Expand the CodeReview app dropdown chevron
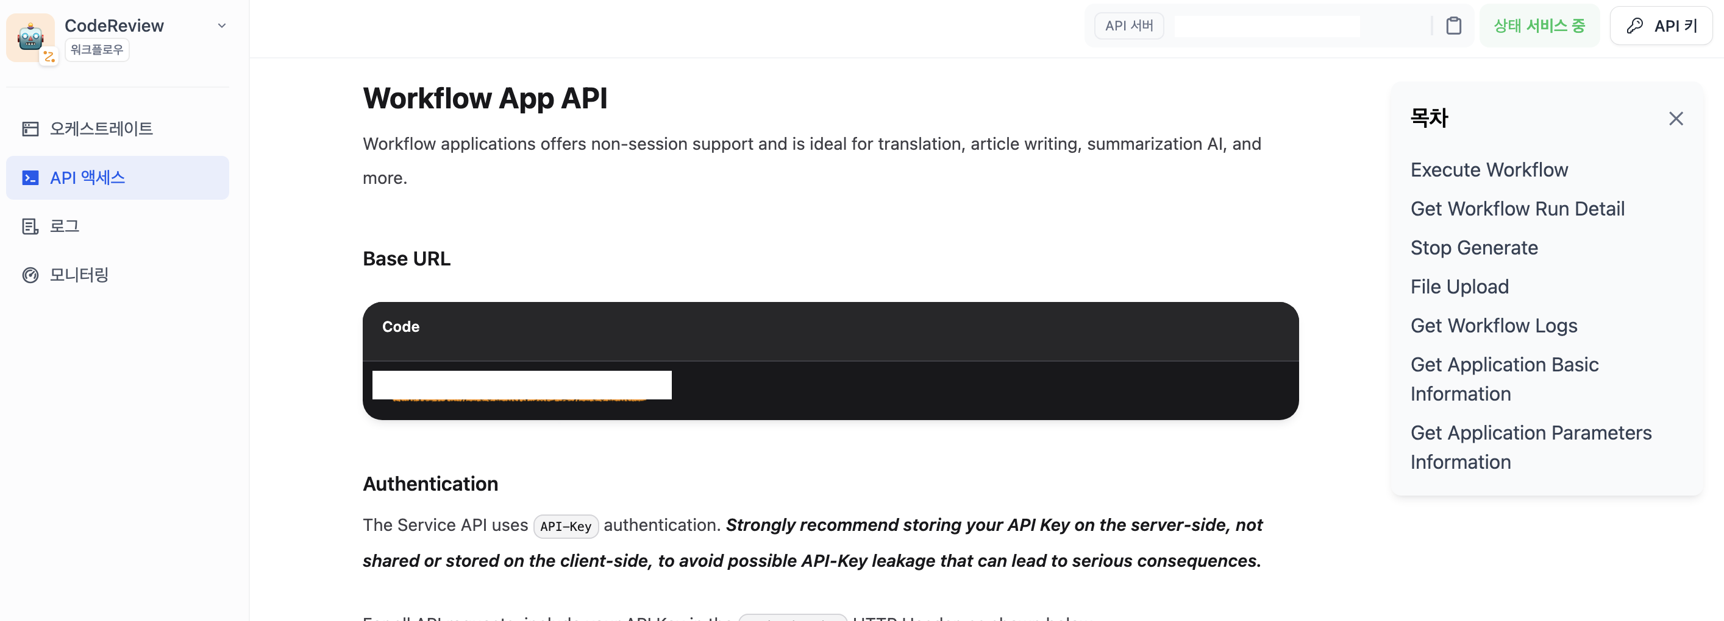The image size is (1724, 621). click(221, 26)
